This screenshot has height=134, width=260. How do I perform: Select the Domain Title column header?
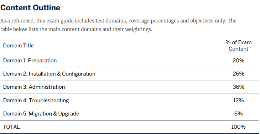pos(19,46)
